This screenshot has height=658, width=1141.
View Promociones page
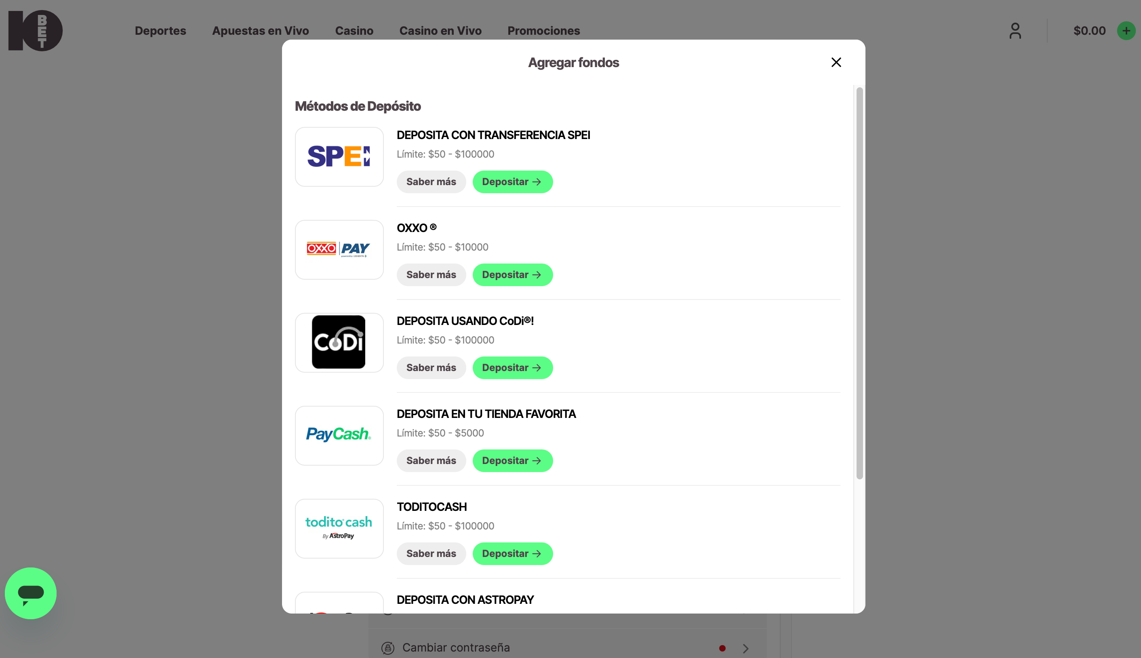(544, 31)
